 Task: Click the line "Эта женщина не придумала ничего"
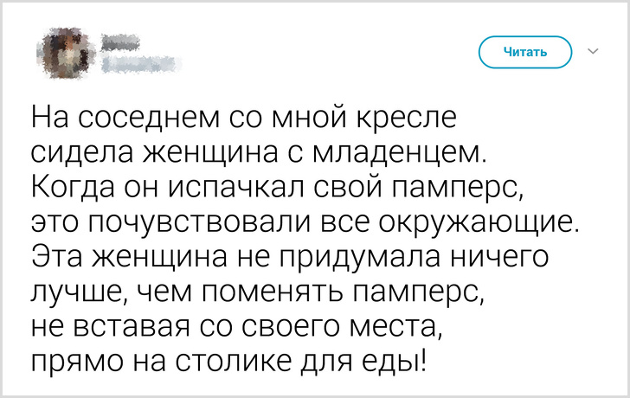291,256
